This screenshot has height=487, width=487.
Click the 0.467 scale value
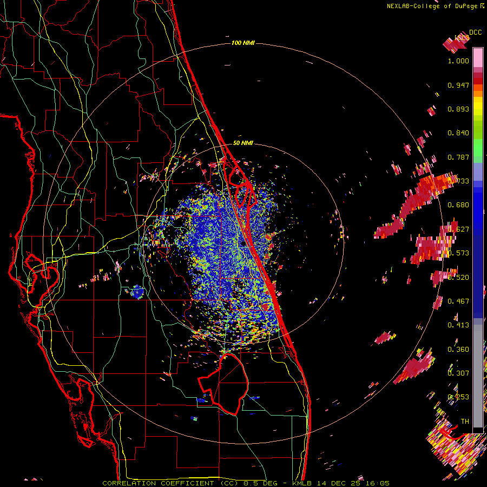tap(458, 301)
